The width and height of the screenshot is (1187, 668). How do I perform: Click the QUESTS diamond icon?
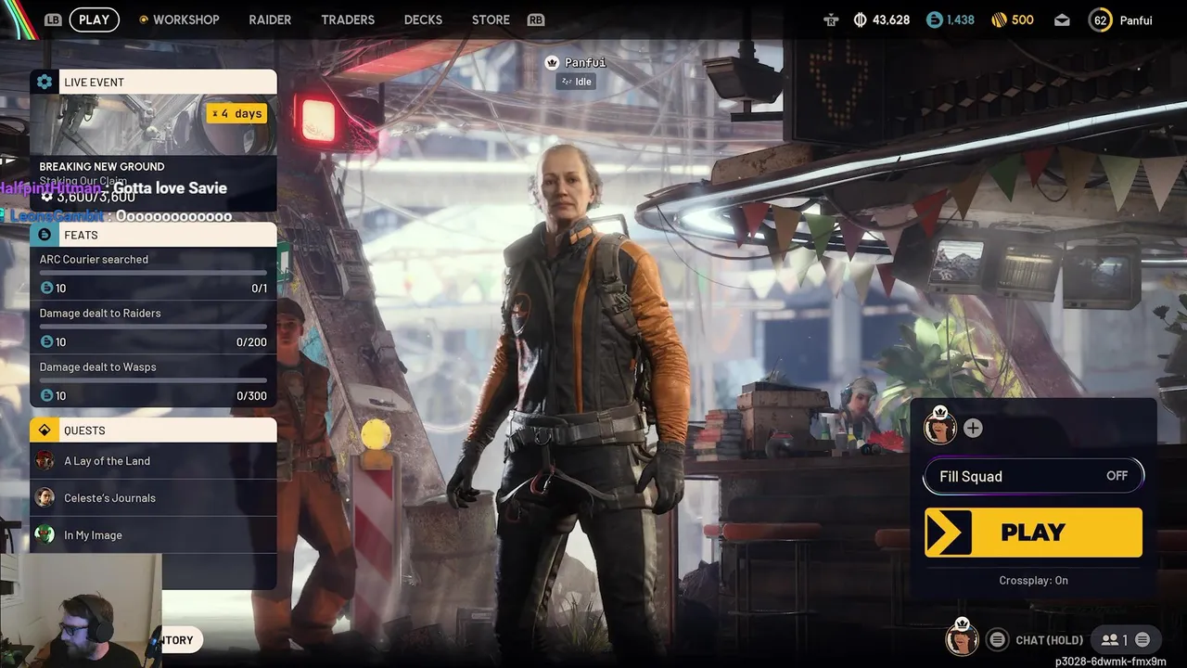45,430
